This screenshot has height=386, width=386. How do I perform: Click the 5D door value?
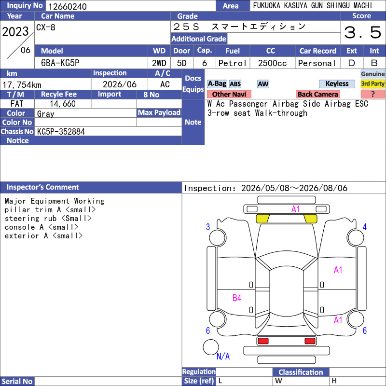click(x=182, y=63)
